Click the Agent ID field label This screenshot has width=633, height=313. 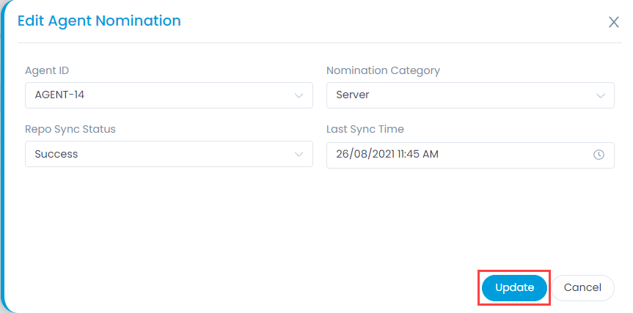[x=47, y=70]
